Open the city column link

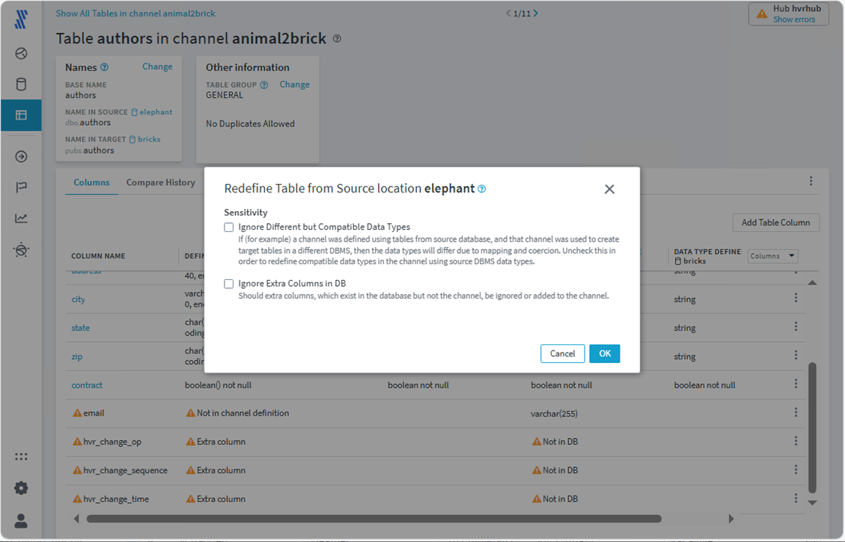pyautogui.click(x=78, y=299)
